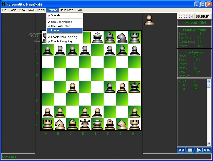The image size is (213, 161).
Task: Select the white knight on g1
Action: click(122, 124)
